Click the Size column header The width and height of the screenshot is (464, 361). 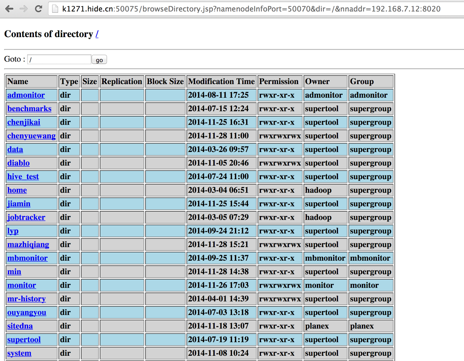click(90, 81)
